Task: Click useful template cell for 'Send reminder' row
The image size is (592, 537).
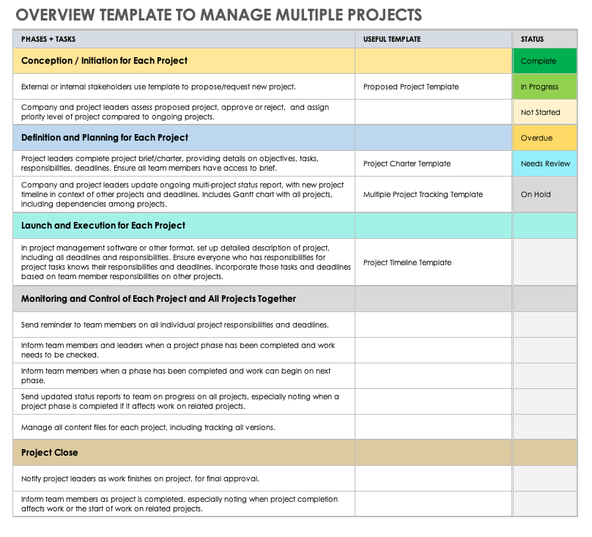Action: [x=433, y=325]
